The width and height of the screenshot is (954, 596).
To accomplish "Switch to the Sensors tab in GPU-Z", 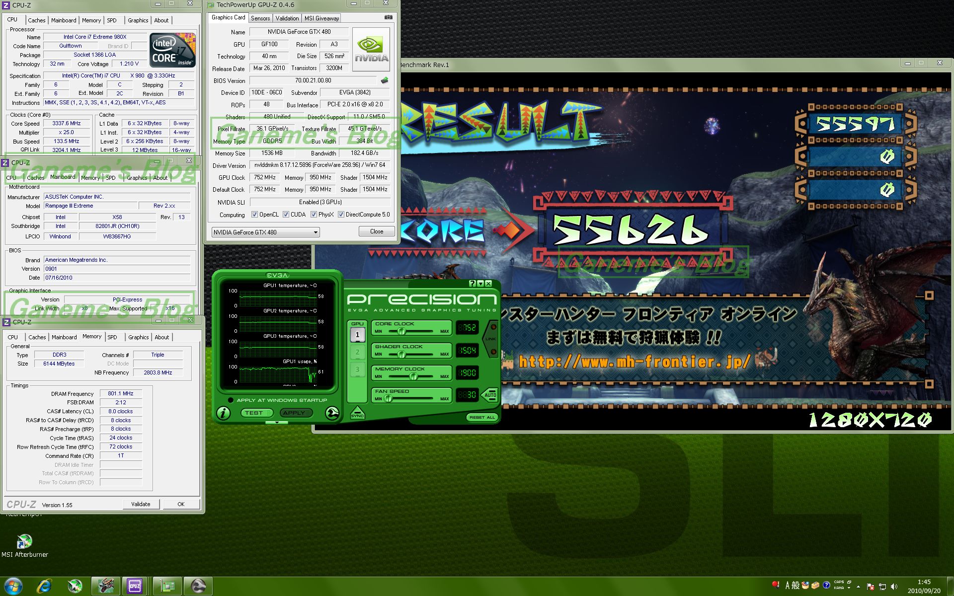I will (260, 18).
